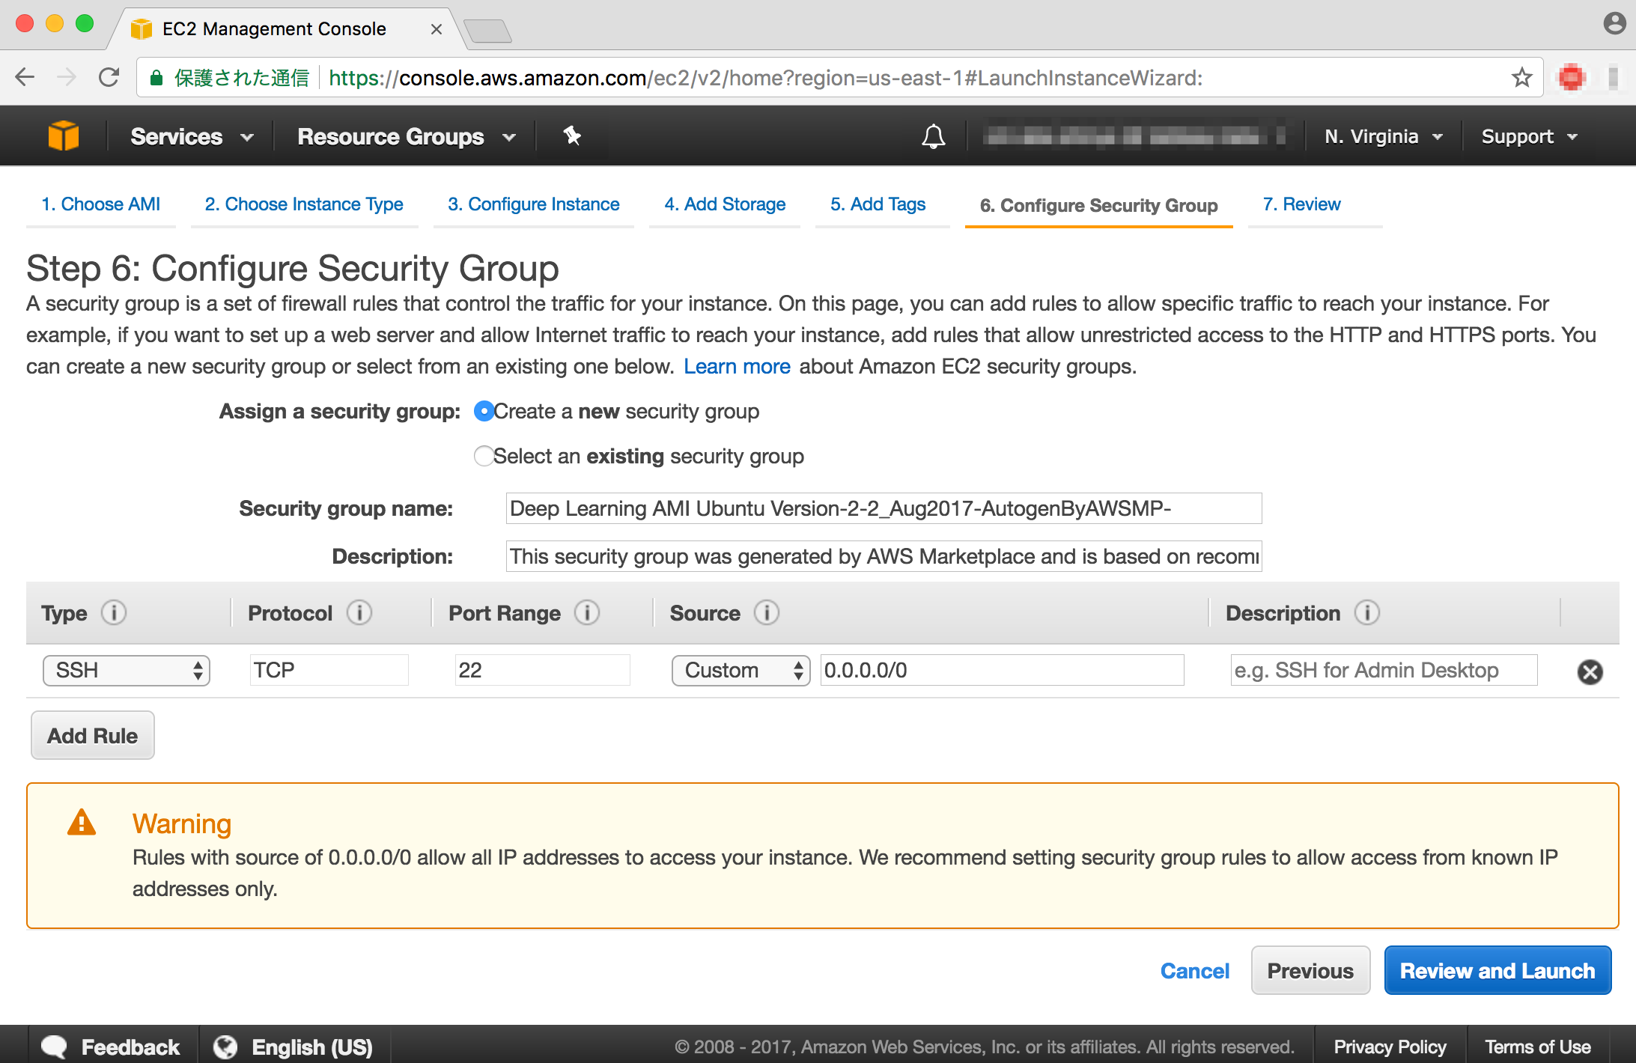Open a new browser tab
The height and width of the screenshot is (1063, 1636).
click(487, 31)
